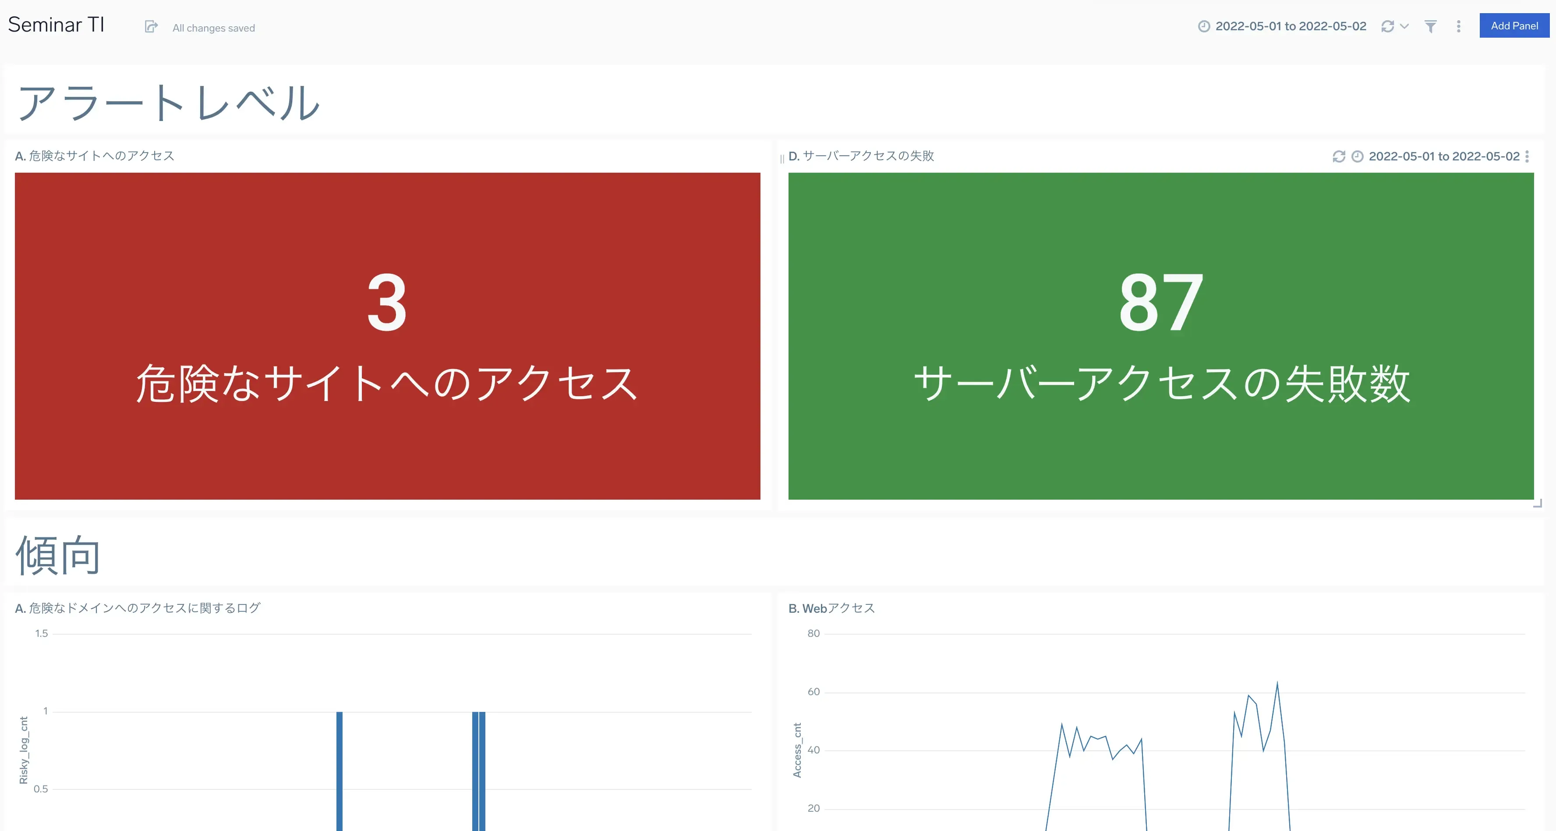Open the dashboard filter funnel icon
The height and width of the screenshot is (831, 1556).
1430,27
